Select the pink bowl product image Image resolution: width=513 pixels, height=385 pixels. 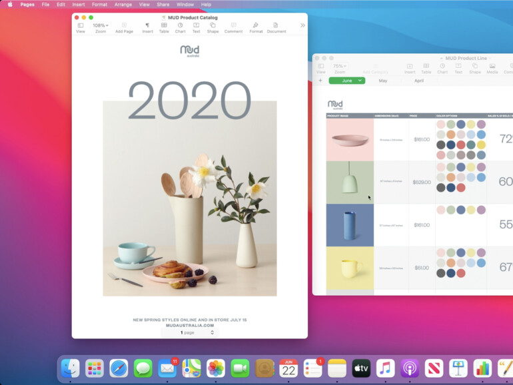click(350, 140)
